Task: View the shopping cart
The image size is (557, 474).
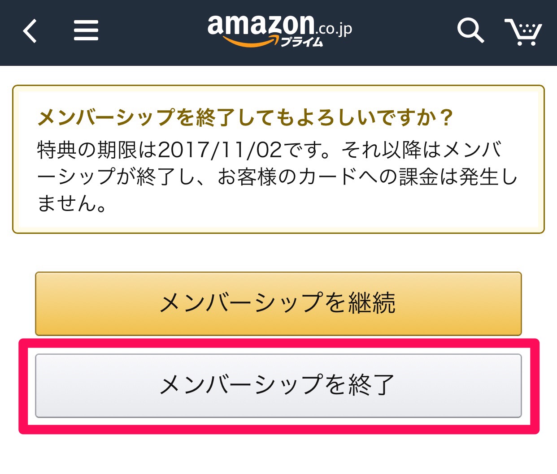Action: 523,31
